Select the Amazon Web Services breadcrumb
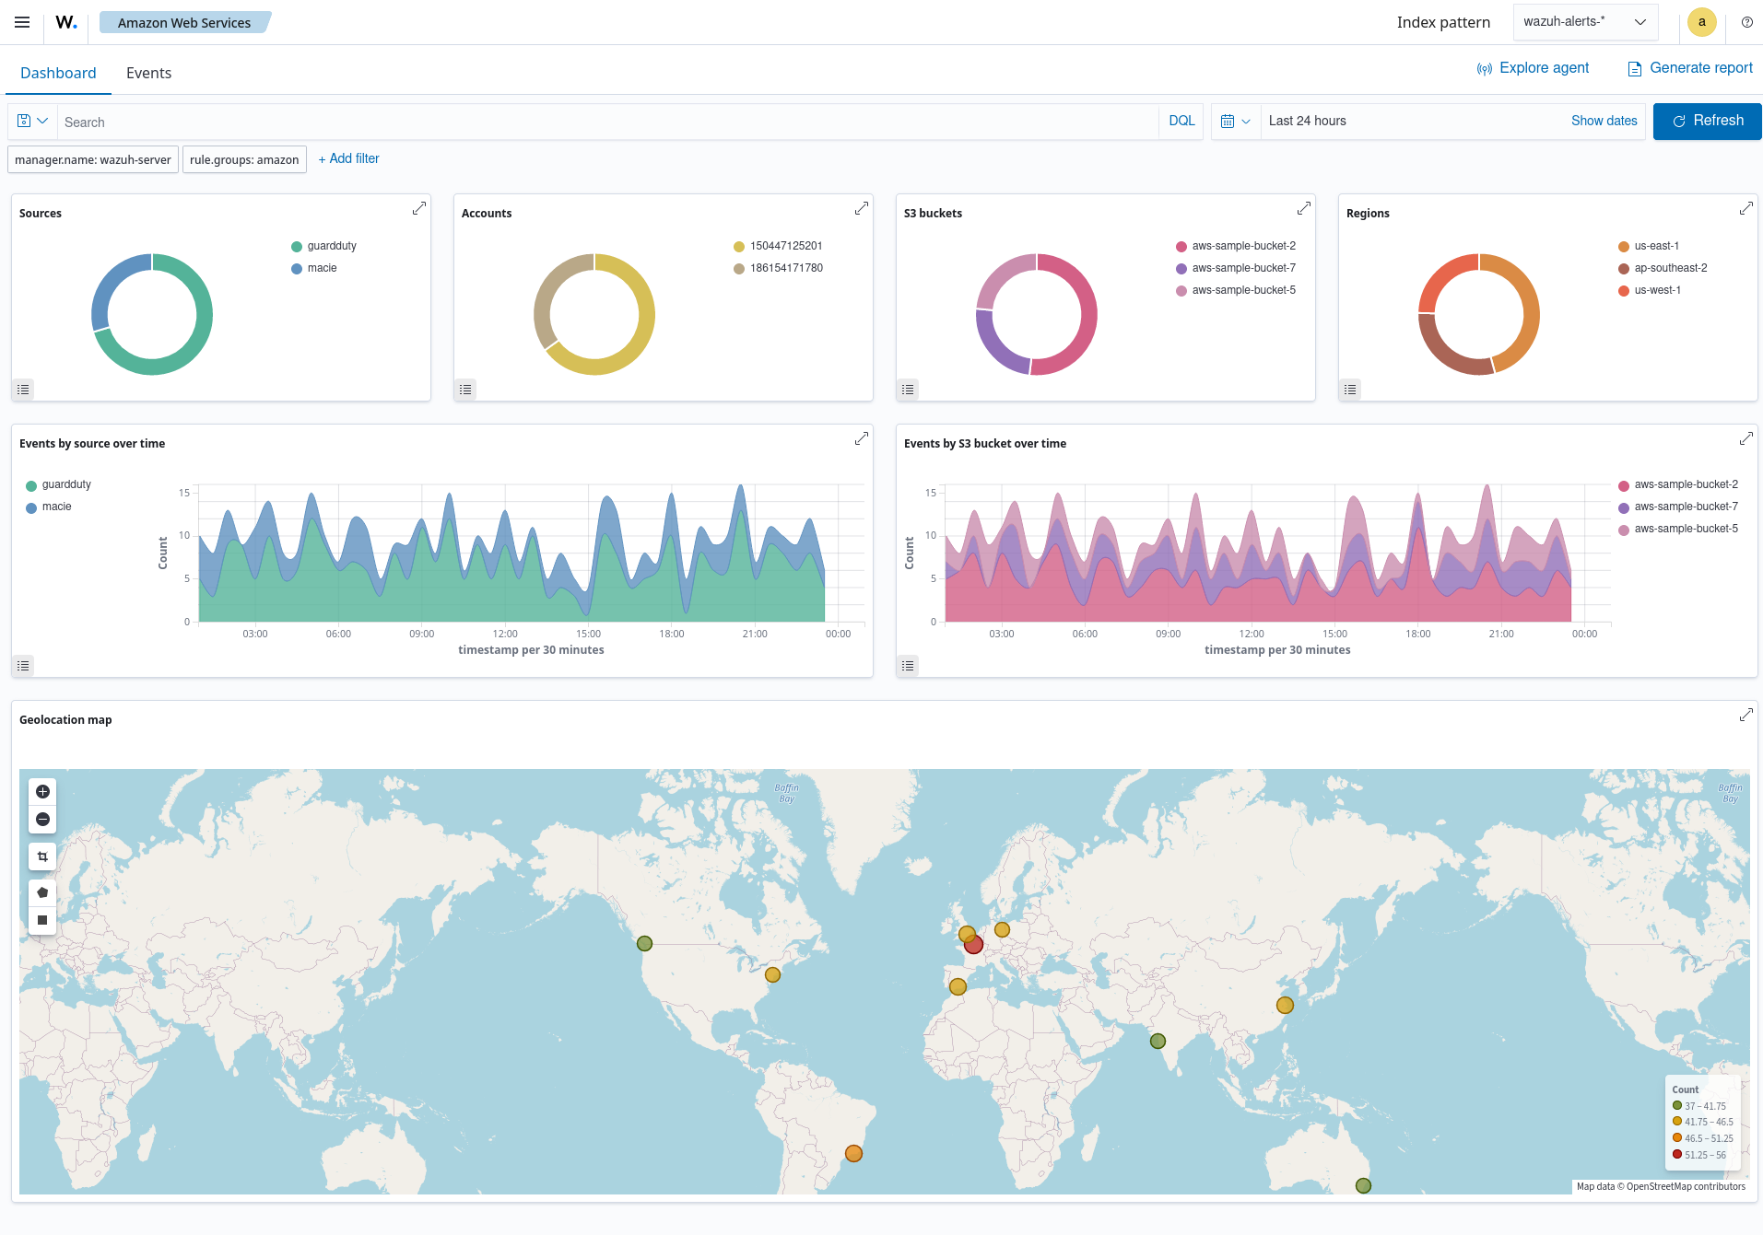 tap(183, 22)
